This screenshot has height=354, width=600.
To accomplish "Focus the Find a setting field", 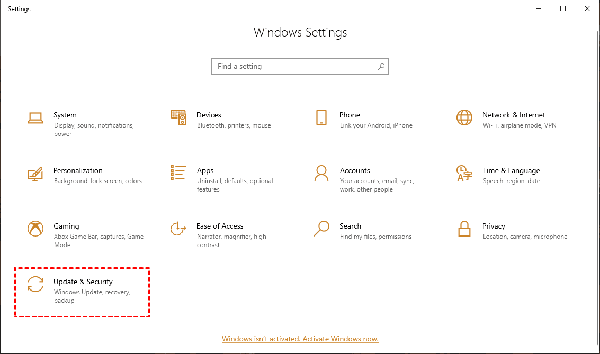I will pyautogui.click(x=300, y=67).
